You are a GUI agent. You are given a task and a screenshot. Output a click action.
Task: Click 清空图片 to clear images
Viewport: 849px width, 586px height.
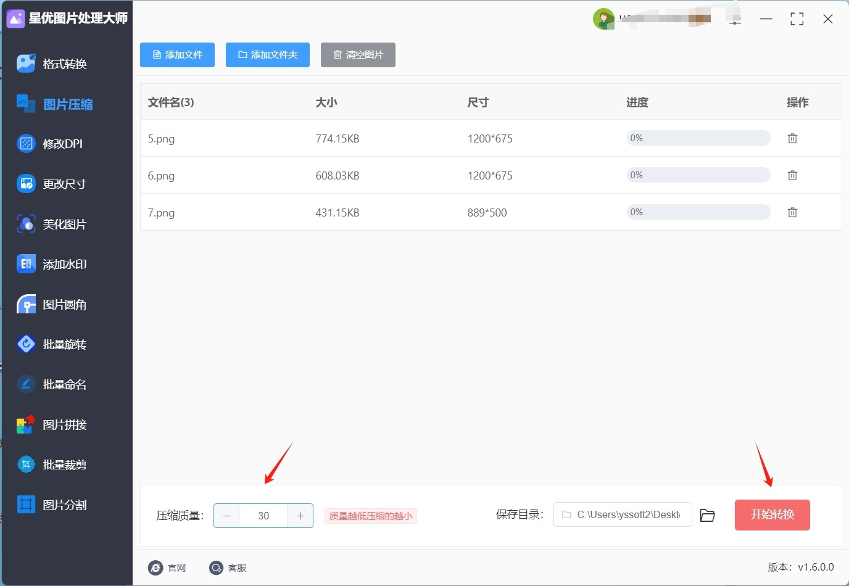click(358, 55)
